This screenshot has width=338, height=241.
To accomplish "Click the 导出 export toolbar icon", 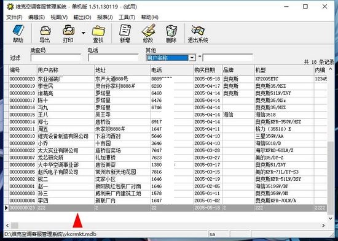I will 45,31.
